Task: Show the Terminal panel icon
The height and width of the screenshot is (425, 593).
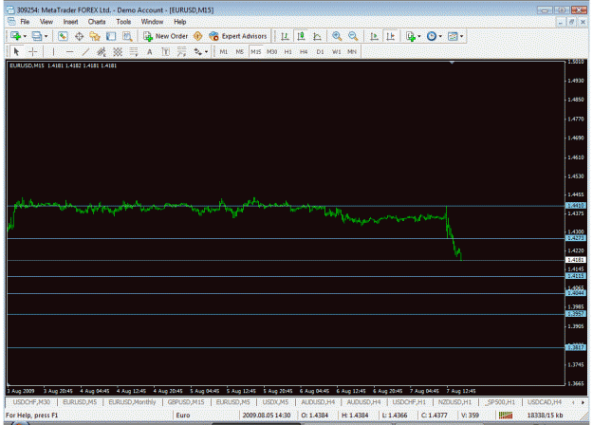Action: click(111, 36)
